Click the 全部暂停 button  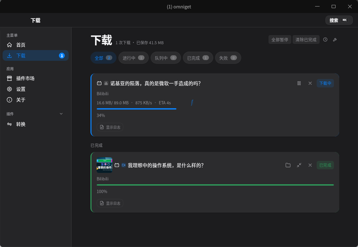(x=280, y=40)
